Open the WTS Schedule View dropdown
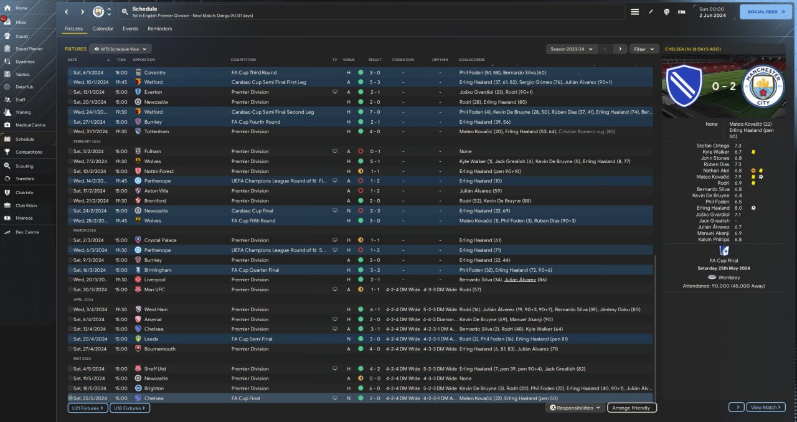This screenshot has height=422, width=797. coord(120,49)
